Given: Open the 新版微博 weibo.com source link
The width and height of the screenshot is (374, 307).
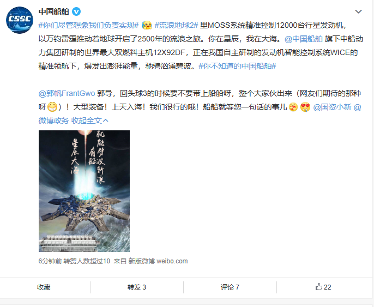Looking at the screenshot, I should [158, 261].
